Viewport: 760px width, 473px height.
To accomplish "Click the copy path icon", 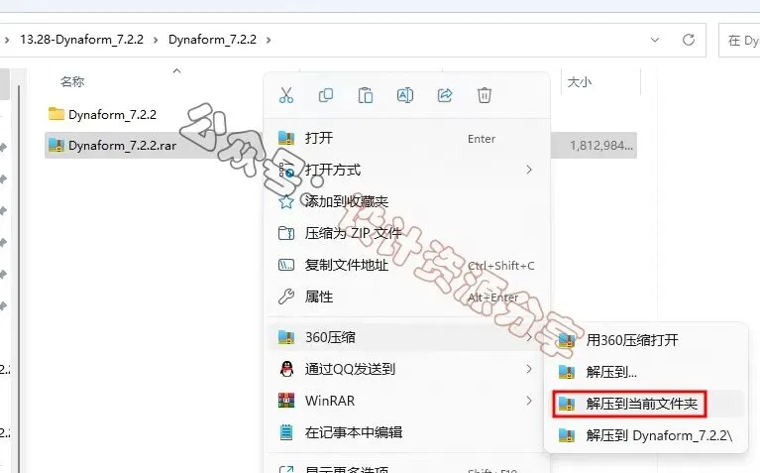I will click(286, 265).
